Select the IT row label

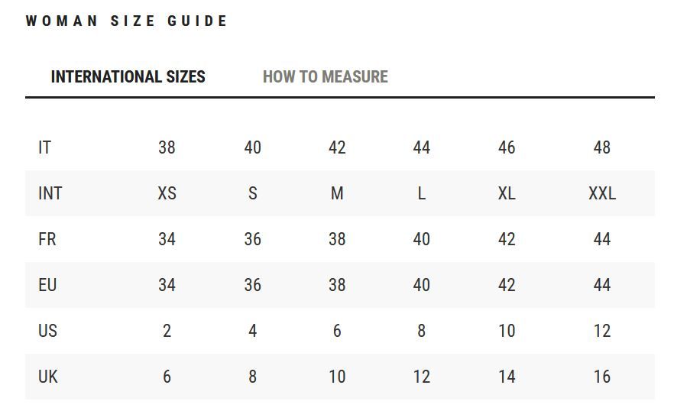(44, 147)
